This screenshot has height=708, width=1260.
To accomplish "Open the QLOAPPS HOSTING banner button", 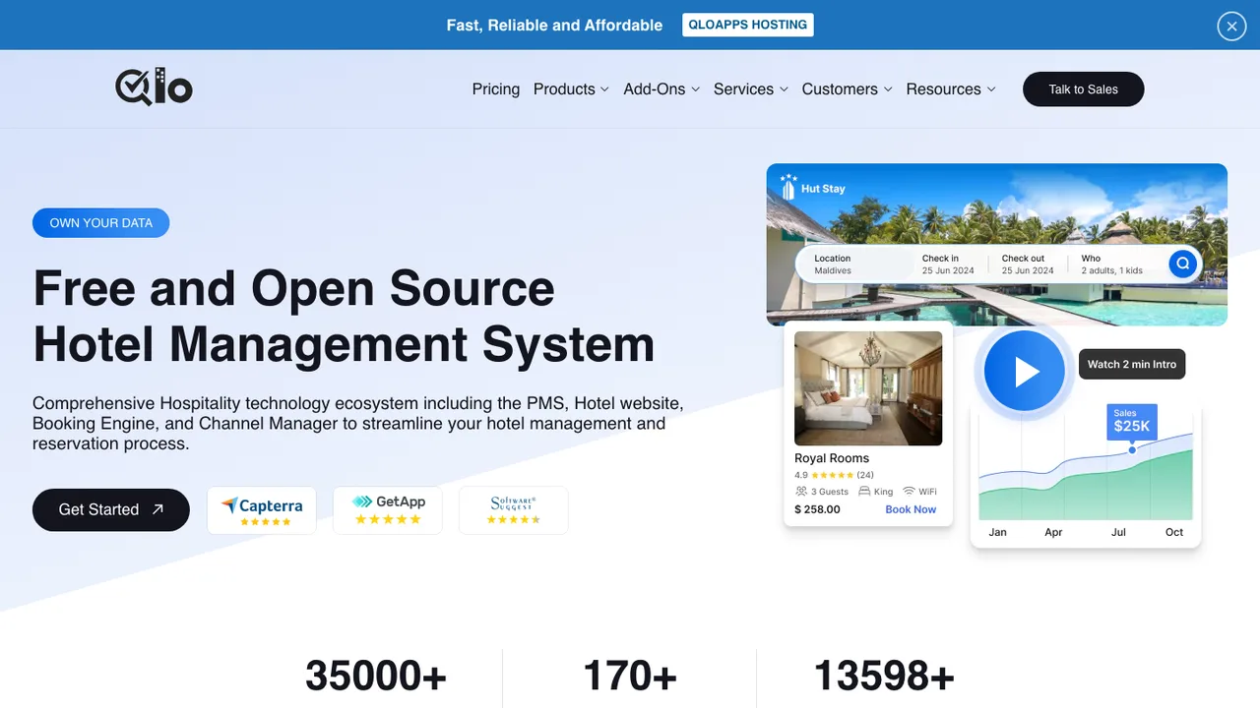I will [x=748, y=25].
